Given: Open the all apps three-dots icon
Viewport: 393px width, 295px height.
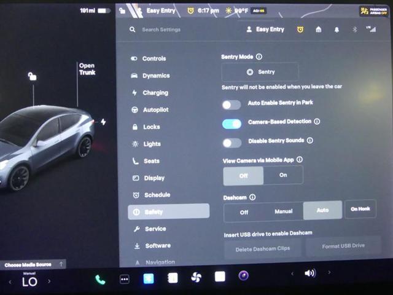Looking at the screenshot, I should (x=125, y=279).
